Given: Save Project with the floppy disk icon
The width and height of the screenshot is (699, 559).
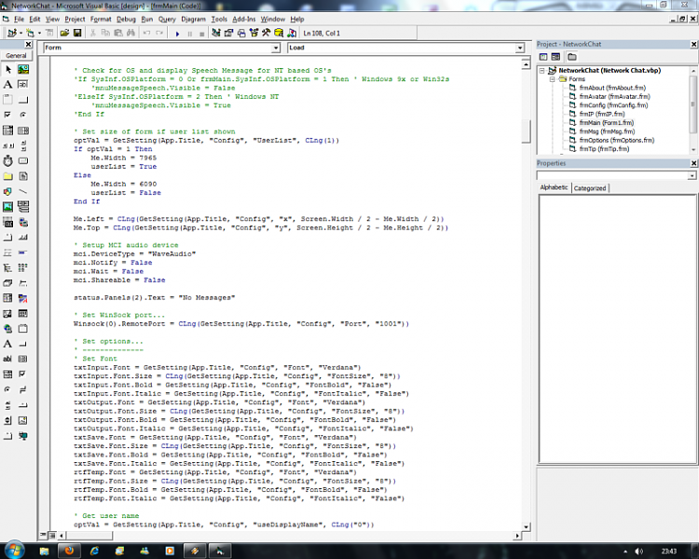Looking at the screenshot, I should coord(77,33).
